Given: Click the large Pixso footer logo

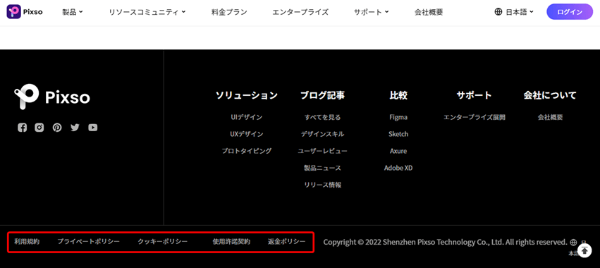Looking at the screenshot, I should pyautogui.click(x=52, y=97).
